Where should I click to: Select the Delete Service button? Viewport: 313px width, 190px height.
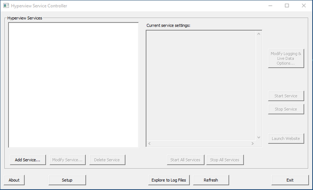click(107, 160)
